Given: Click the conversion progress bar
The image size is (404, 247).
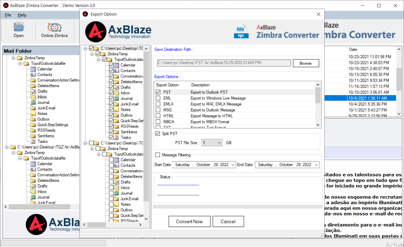Looking at the screenshot, I should click(x=238, y=207).
